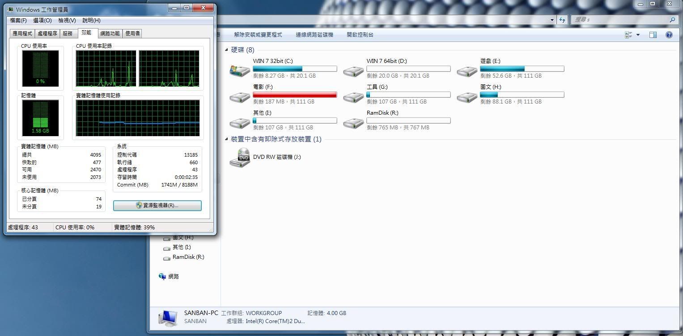This screenshot has width=683, height=336.
Task: Select the 電影 (F:) drive icon
Action: click(240, 96)
